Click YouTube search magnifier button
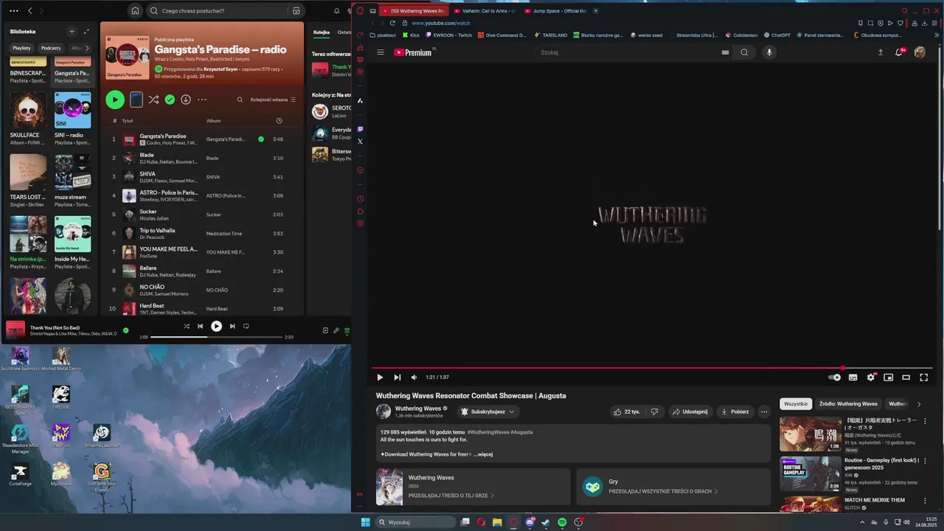Viewport: 944px width, 531px height. [x=744, y=52]
